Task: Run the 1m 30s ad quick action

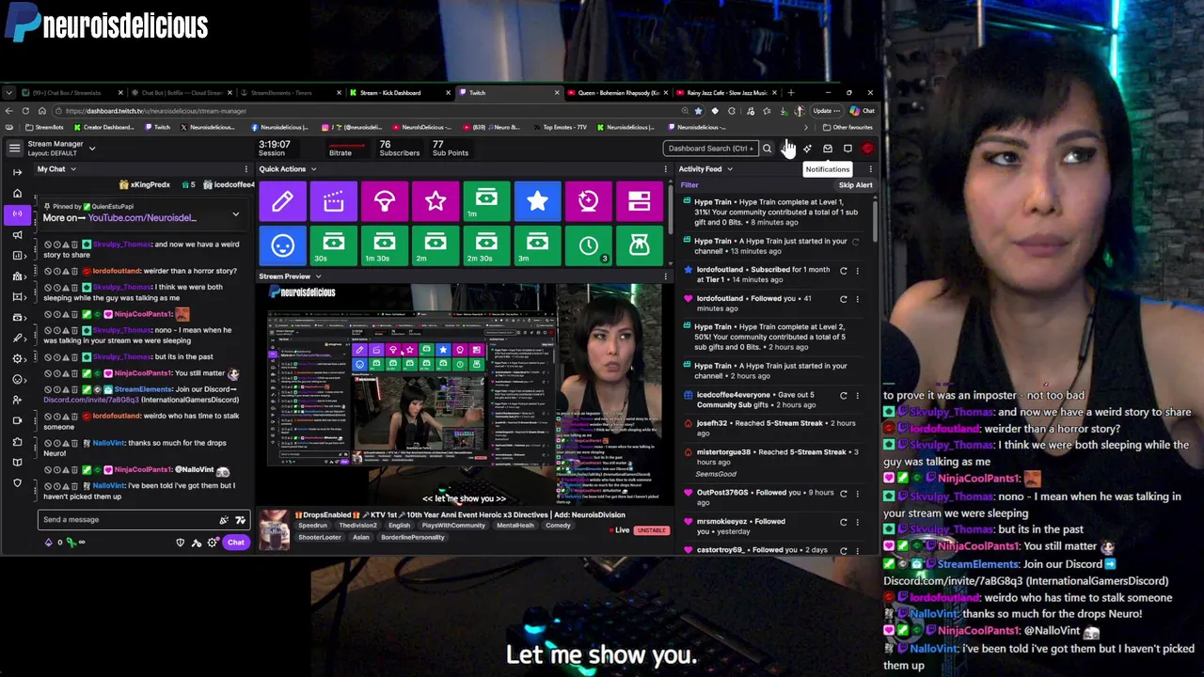Action: point(384,245)
